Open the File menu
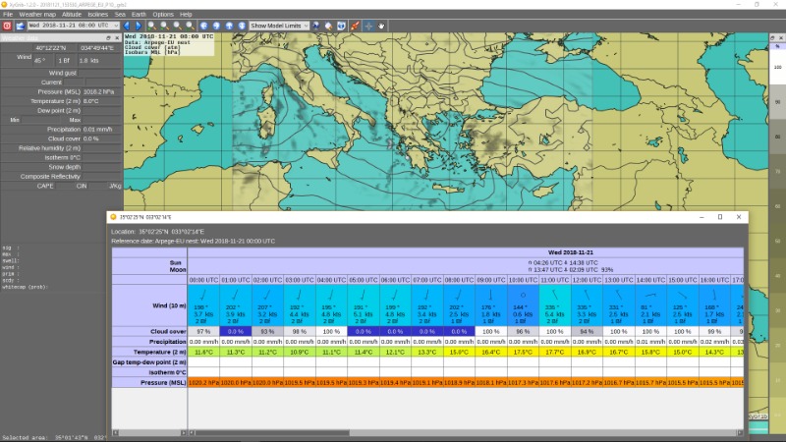 click(x=8, y=15)
